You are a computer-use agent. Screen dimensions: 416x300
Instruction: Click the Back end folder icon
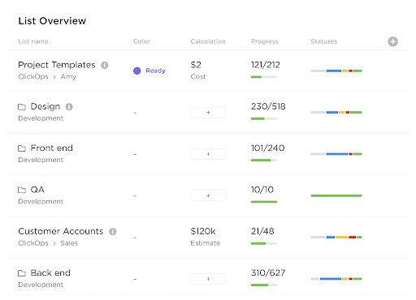[22, 273]
